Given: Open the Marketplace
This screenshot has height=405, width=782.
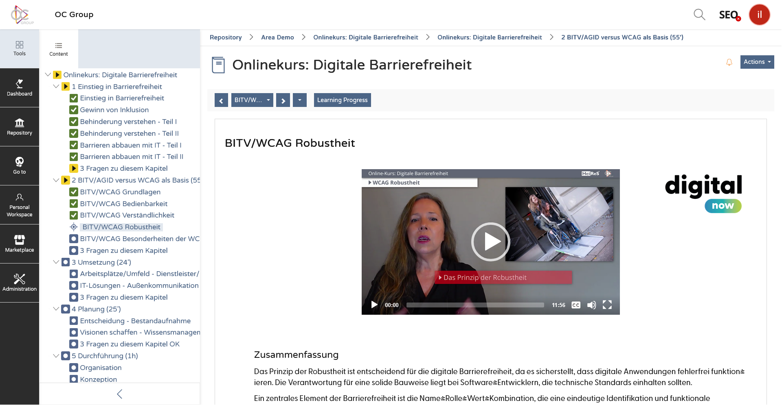Looking at the screenshot, I should (x=20, y=244).
